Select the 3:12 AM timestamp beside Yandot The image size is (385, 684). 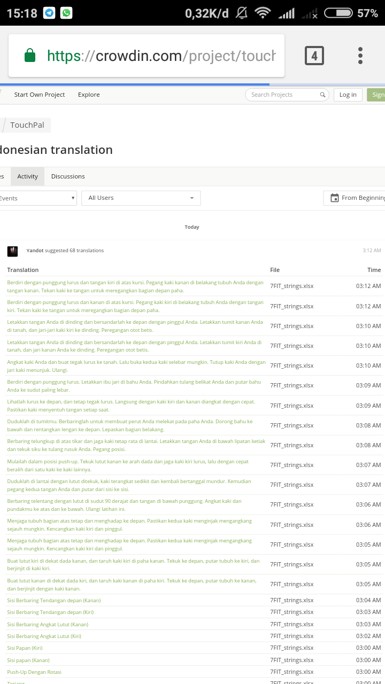tap(372, 251)
